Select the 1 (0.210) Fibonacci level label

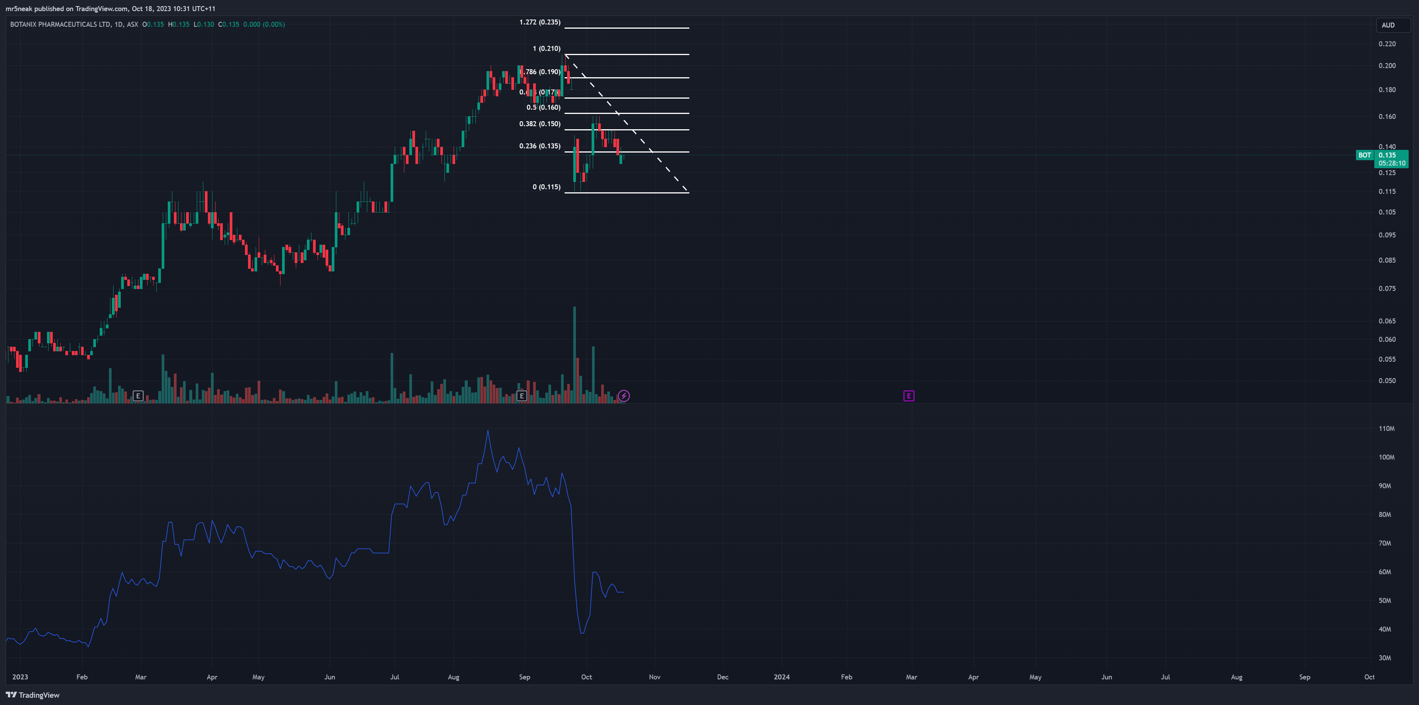(x=547, y=49)
